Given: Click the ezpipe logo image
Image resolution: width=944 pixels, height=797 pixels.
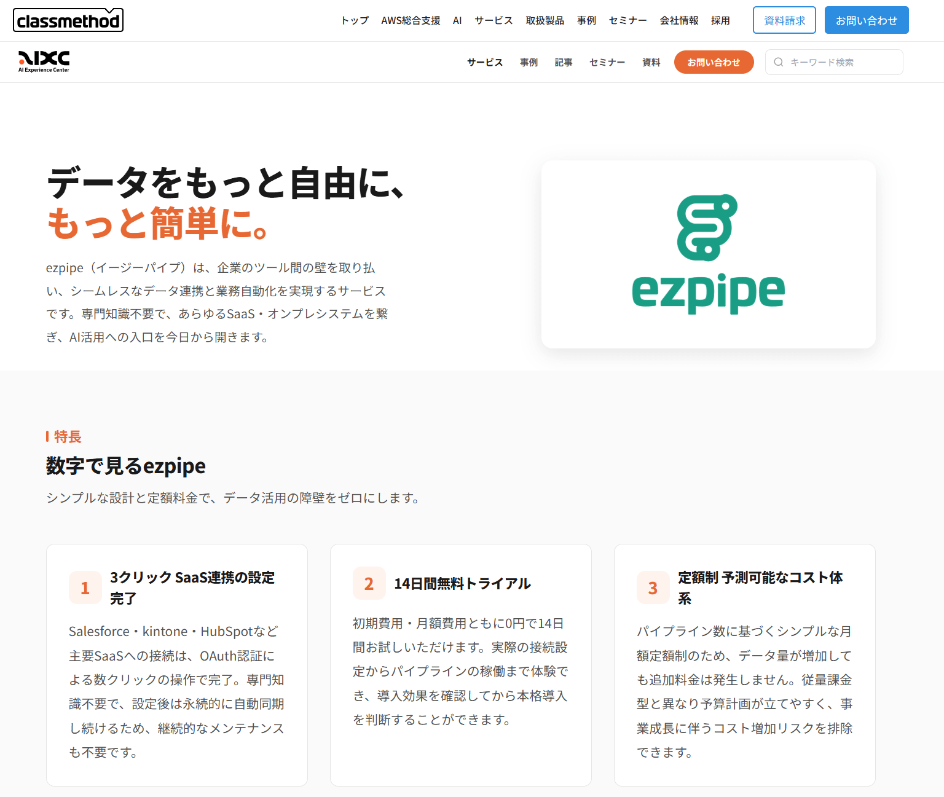Looking at the screenshot, I should (708, 254).
